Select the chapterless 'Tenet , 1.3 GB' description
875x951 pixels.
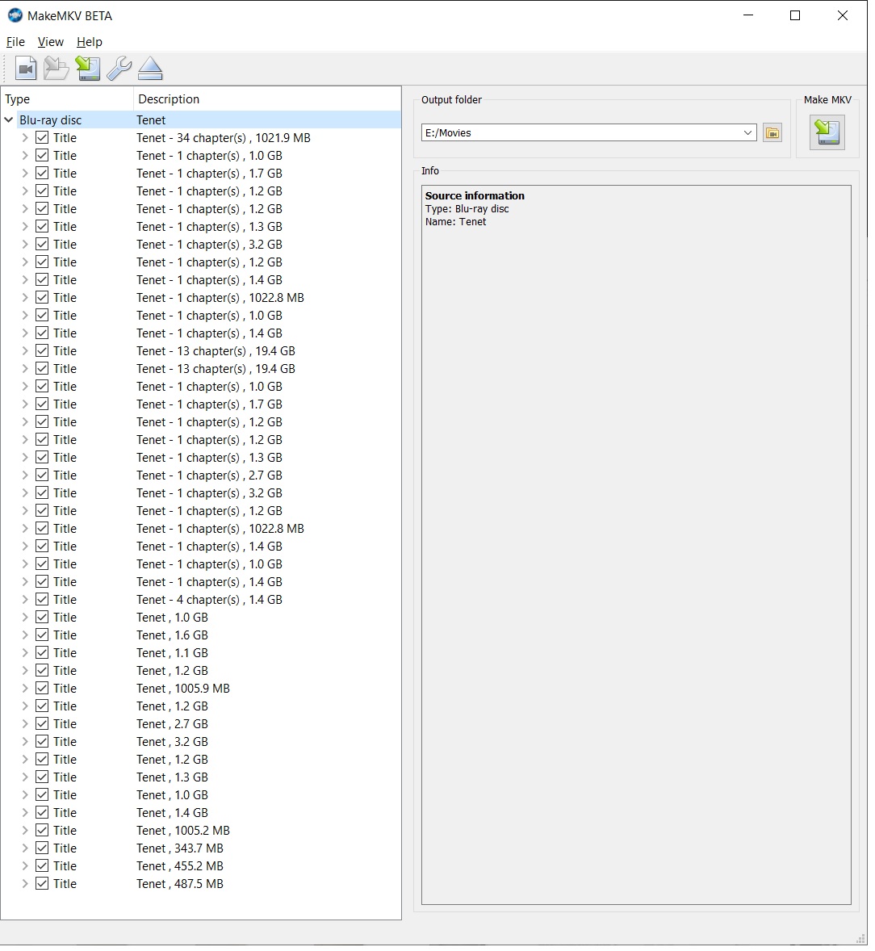pos(172,777)
